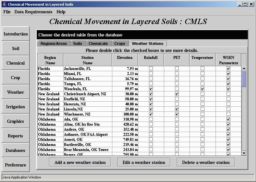Toggle PET checkbox for Winchmore, NZ
Screen dimensions: 256x182
[x=177, y=114]
